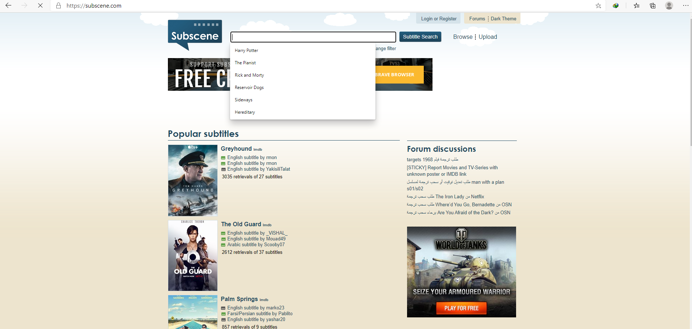
Task: Open the user profile avatar
Action: pos(669,5)
